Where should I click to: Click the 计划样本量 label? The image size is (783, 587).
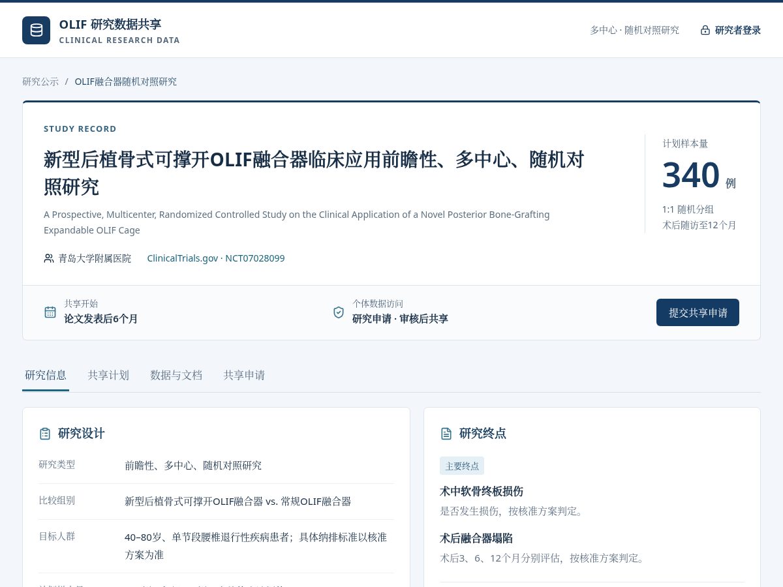[685, 143]
